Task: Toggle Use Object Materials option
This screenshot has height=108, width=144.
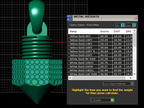Action: tap(118, 83)
